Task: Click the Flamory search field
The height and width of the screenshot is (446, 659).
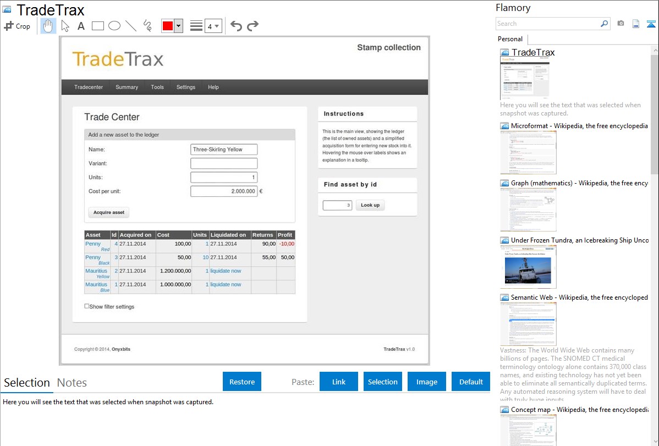Action: pos(548,24)
